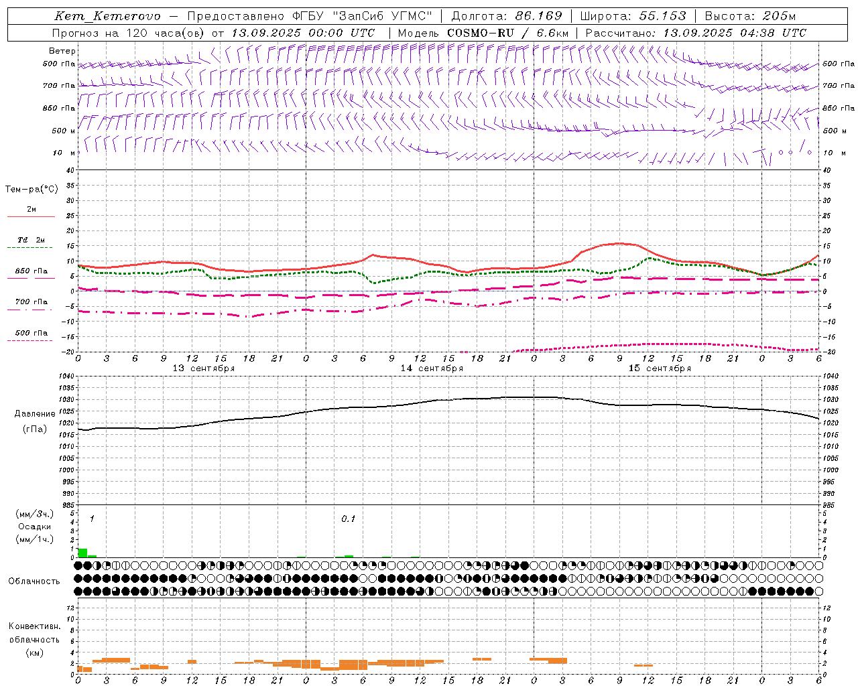Click the model label COSMO-RU / 6.6км

[x=508, y=33]
